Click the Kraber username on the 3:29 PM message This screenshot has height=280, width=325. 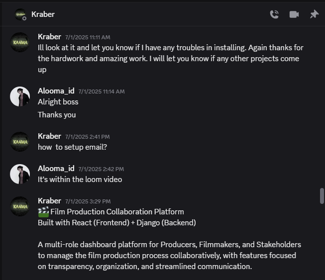pos(49,201)
